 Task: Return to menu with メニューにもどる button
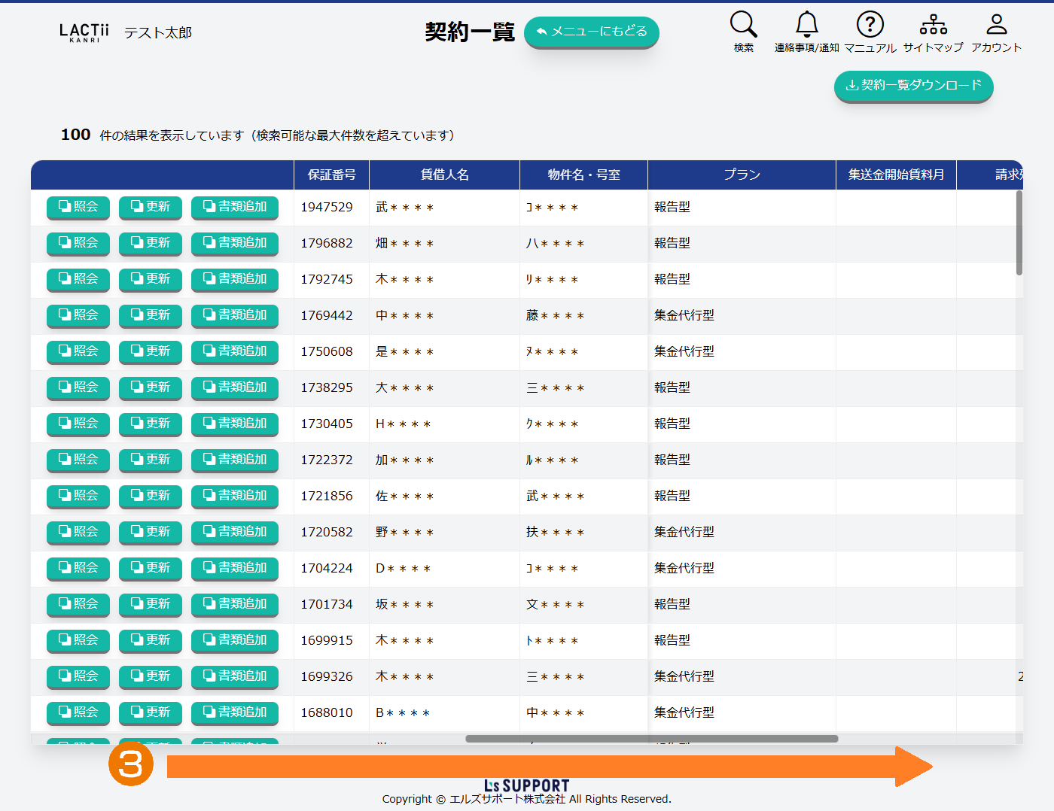point(591,32)
